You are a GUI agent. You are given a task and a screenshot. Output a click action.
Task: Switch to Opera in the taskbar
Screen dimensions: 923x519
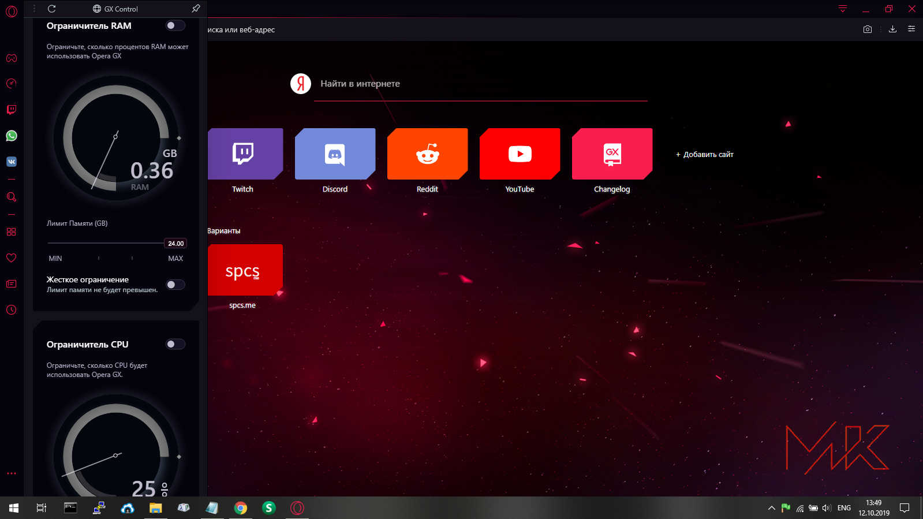(297, 508)
